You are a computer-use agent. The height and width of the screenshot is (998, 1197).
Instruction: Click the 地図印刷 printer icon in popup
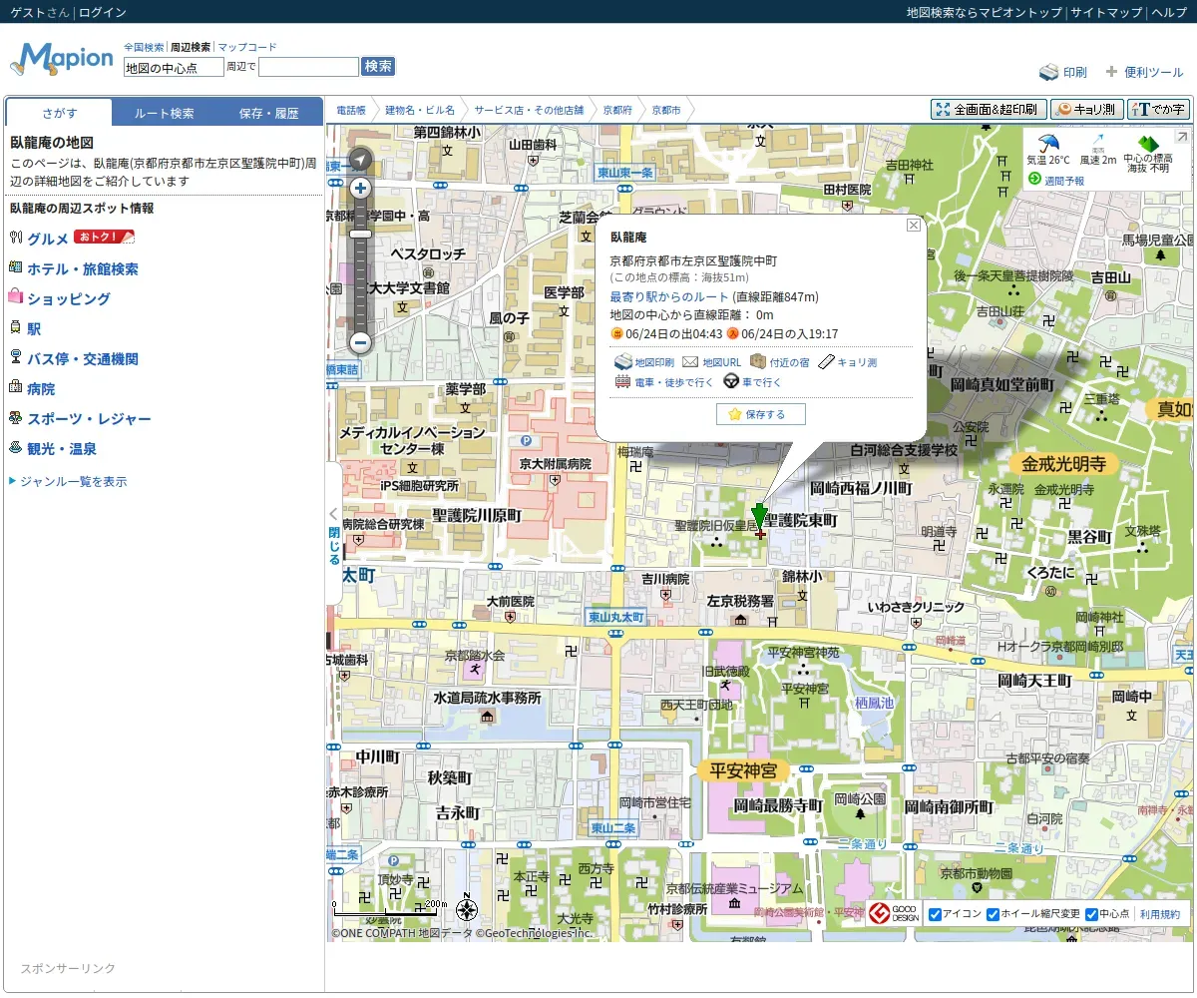pos(622,362)
